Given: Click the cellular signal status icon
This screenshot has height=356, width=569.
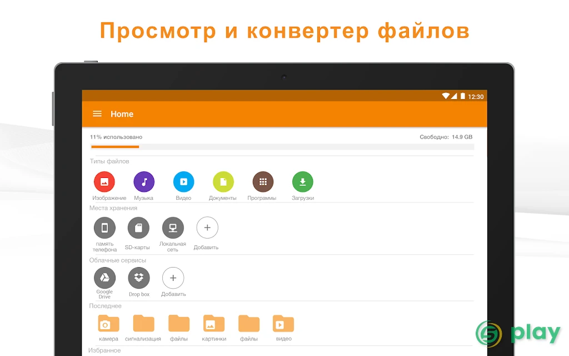Looking at the screenshot, I should pos(454,96).
